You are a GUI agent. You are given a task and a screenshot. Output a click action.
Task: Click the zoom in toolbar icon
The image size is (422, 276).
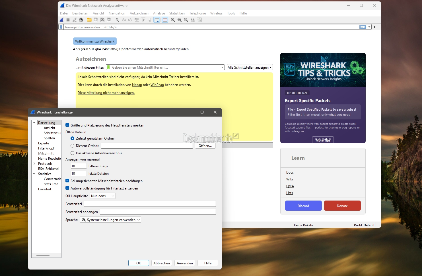click(x=173, y=20)
